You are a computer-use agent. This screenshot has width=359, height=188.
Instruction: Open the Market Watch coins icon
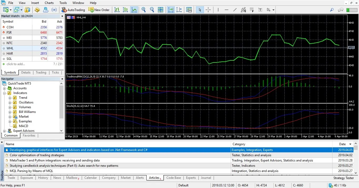tap(27, 10)
